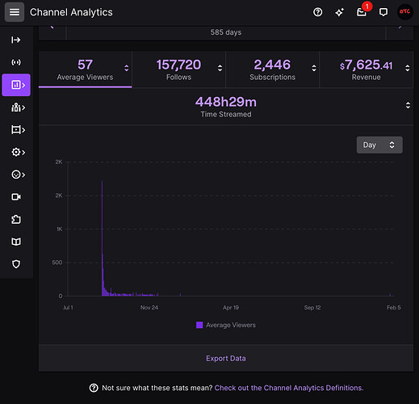Click the Nov 24 axis label
Viewport: 419px width, 404px height.
coord(149,307)
